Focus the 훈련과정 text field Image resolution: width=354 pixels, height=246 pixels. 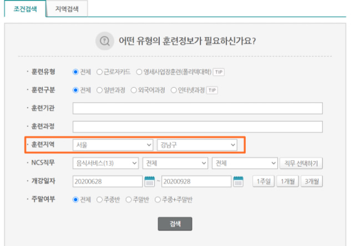point(198,127)
